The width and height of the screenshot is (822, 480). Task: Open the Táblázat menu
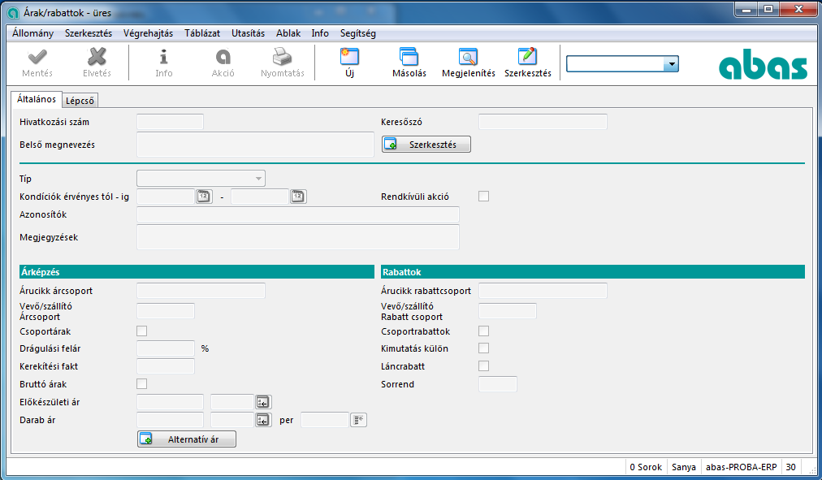202,33
